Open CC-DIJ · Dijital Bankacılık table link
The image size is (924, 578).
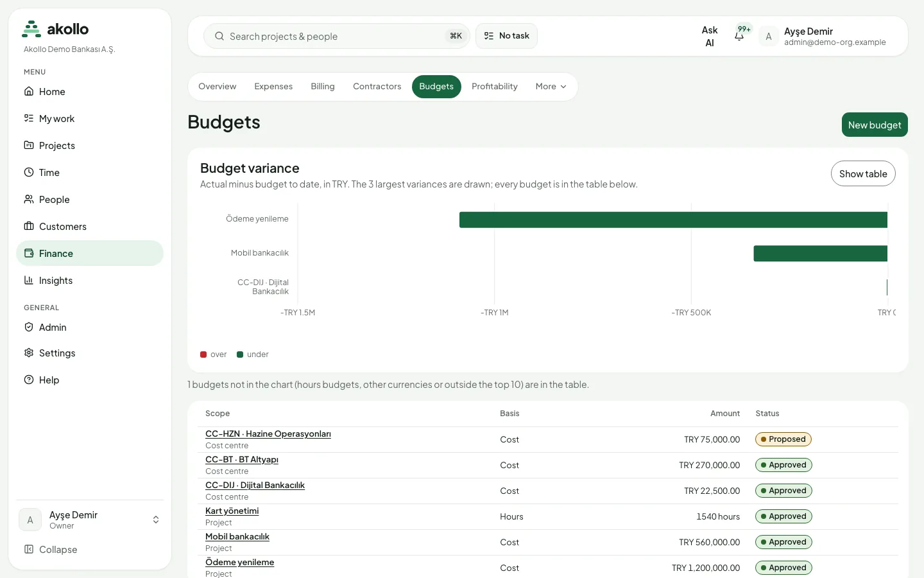255,486
